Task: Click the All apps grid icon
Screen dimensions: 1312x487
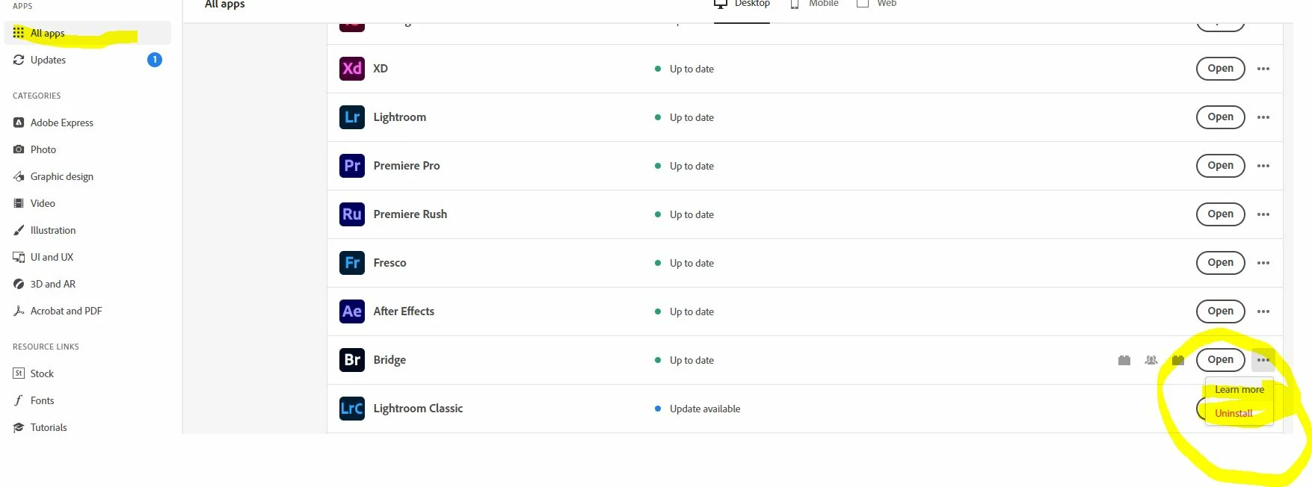Action: point(19,33)
